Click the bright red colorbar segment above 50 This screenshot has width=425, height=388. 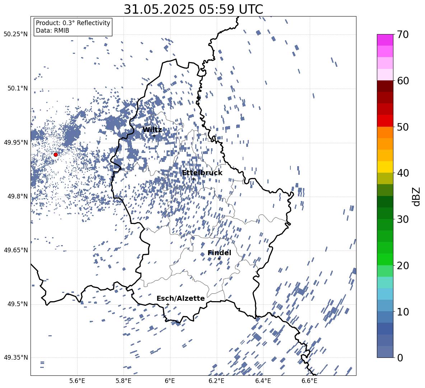[x=385, y=121]
